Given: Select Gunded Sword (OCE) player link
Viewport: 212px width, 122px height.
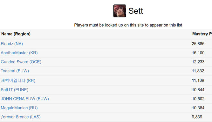Looking at the screenshot, I should pos(21,62).
